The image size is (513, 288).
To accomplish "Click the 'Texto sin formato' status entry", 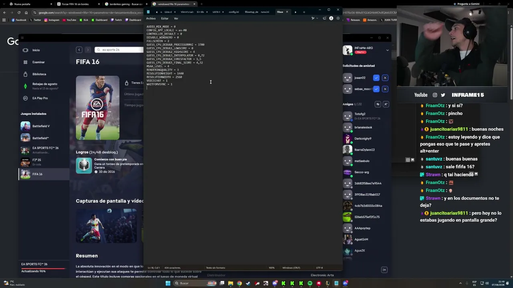I will point(216,268).
